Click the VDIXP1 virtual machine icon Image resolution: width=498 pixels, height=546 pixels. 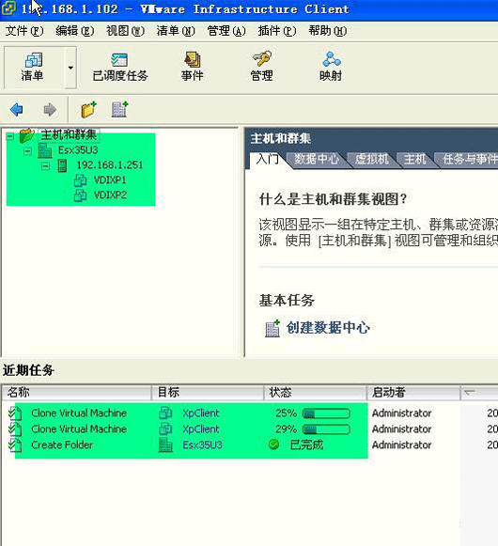click(x=81, y=180)
